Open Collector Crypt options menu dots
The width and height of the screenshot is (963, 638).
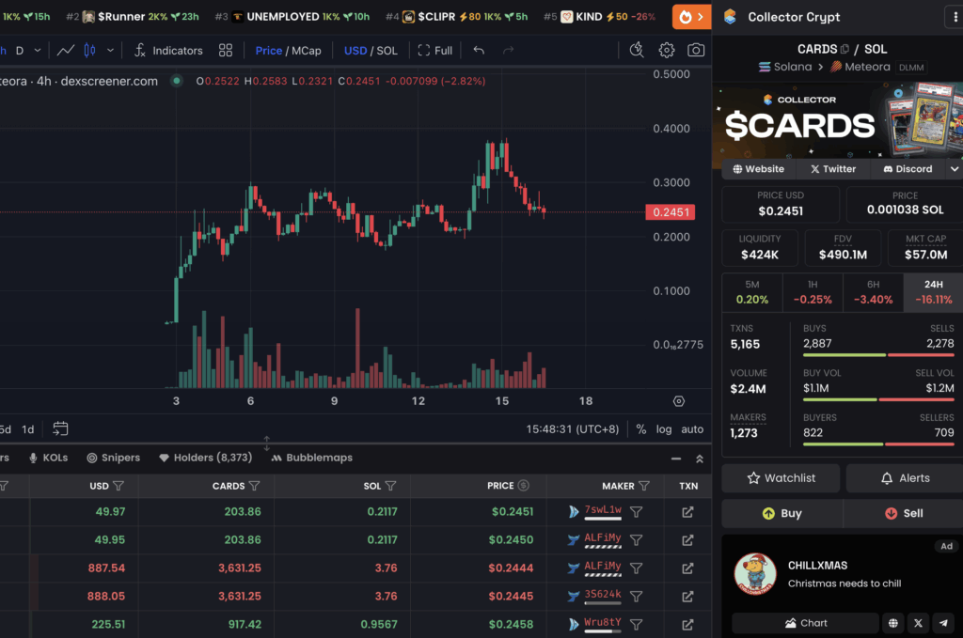coord(955,17)
